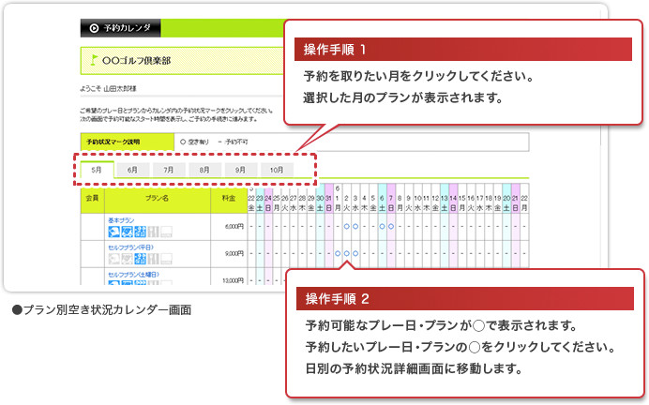
Task: Click the 予約カレンダ header play icon
Action: [x=95, y=28]
